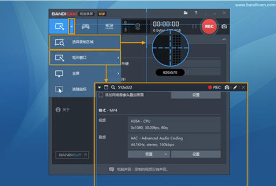Open the output folder icon
Screen dimensions: 276x186
tap(185, 13)
